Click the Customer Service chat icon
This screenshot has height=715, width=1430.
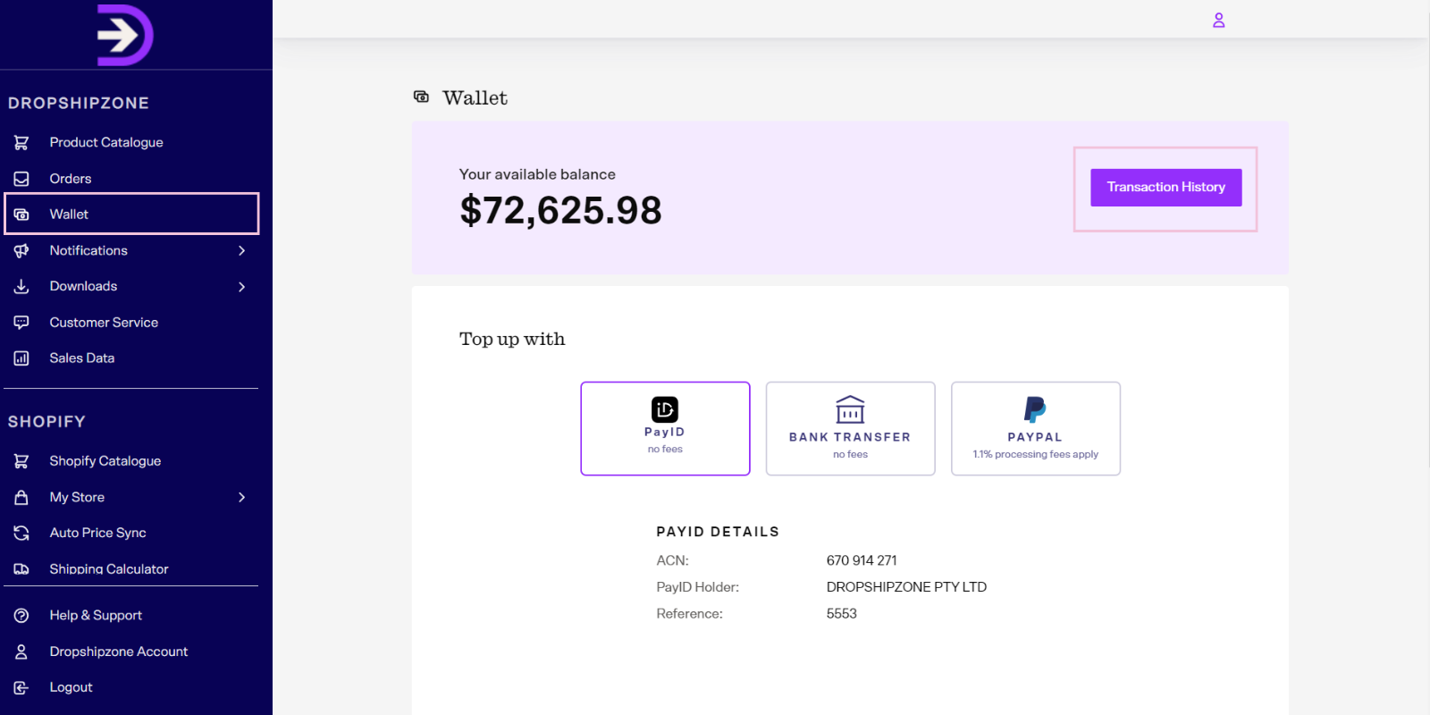click(21, 322)
